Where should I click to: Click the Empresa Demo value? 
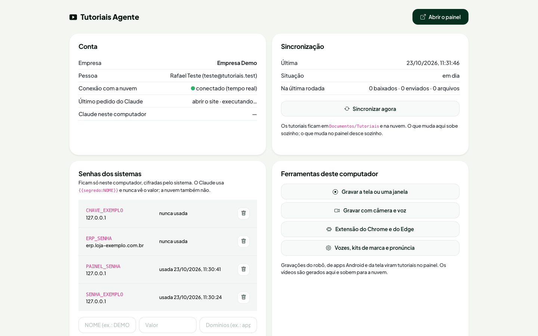(237, 63)
